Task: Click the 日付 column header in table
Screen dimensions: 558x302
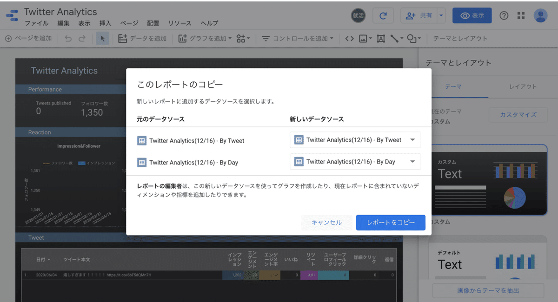Action: tap(43, 259)
